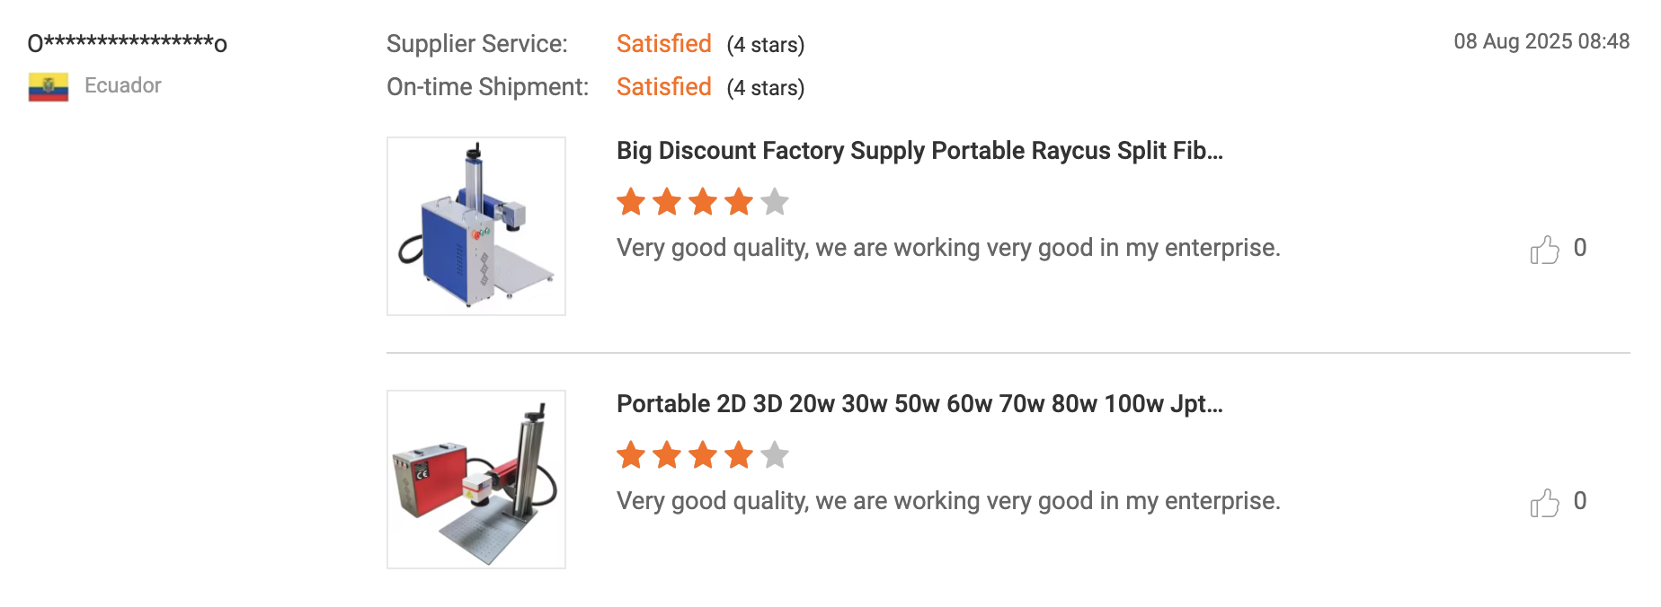
Task: Click the Ecuador flag icon
Action: point(49,87)
